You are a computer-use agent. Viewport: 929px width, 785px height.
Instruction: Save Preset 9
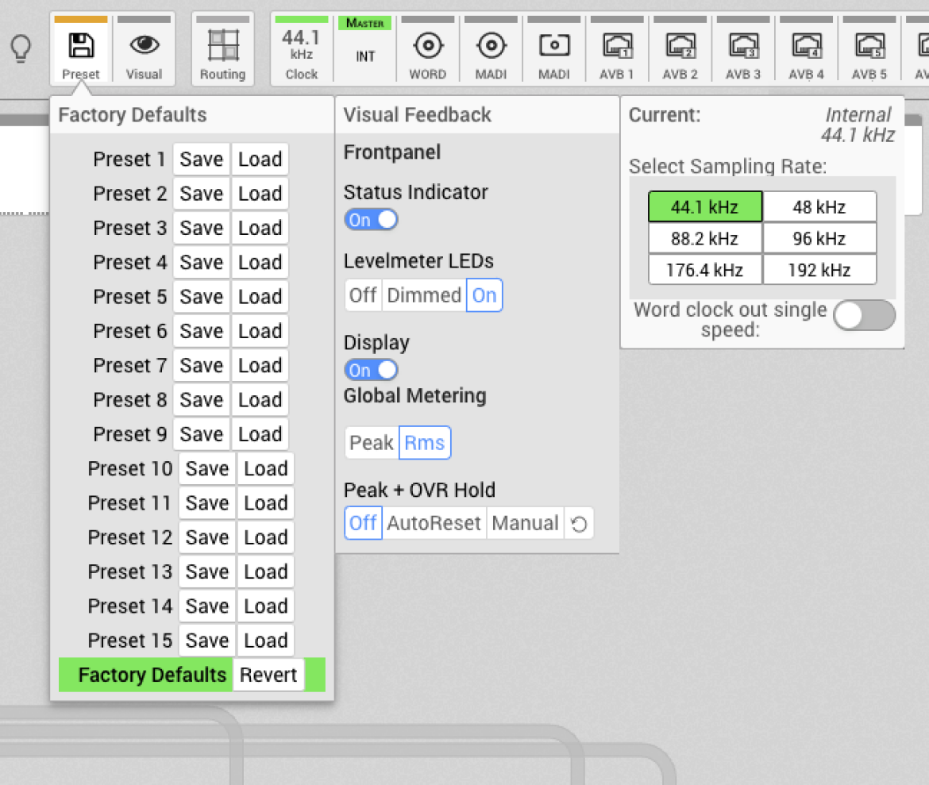coord(202,434)
